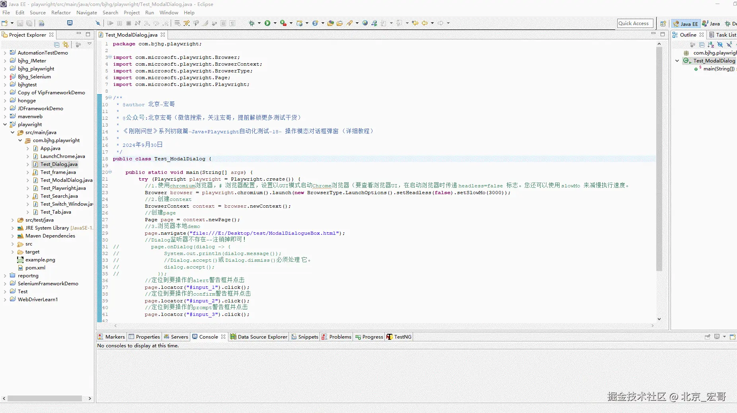Switch to the Markers tab
The height and width of the screenshot is (413, 737).
click(x=111, y=337)
